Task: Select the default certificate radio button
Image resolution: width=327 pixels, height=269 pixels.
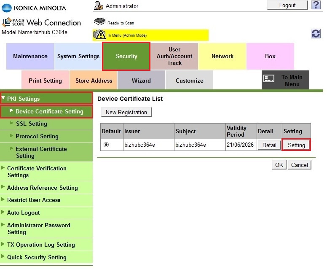Action: tap(106, 145)
